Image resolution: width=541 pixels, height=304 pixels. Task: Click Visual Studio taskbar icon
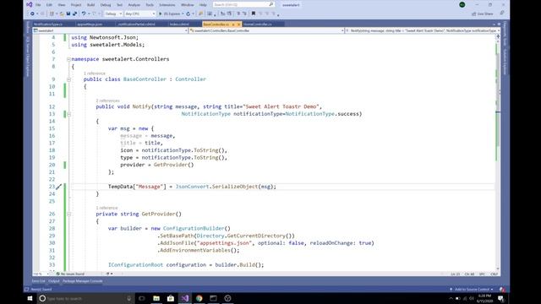(x=184, y=298)
